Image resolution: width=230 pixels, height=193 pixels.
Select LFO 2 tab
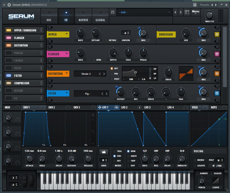click(x=131, y=107)
